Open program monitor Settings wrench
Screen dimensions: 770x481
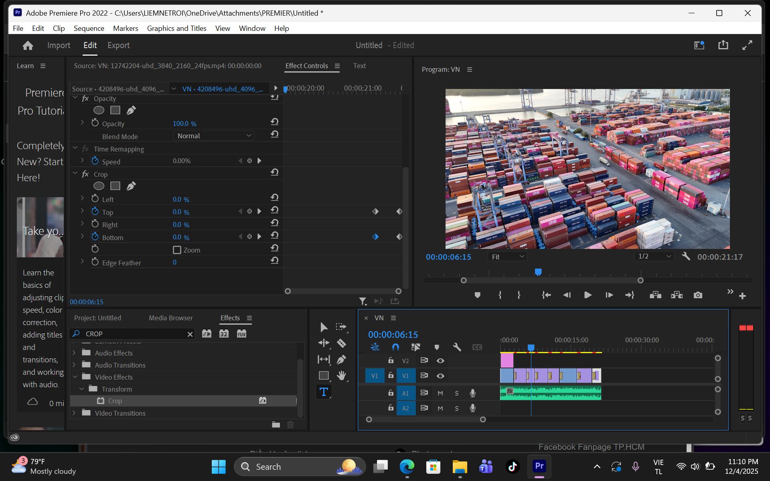click(x=685, y=257)
